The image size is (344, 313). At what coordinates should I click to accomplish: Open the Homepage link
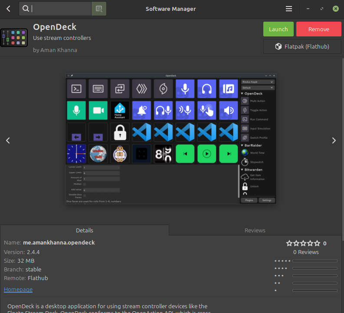point(18,289)
